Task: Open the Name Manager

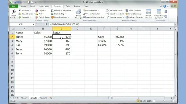Action: (x=78, y=14)
